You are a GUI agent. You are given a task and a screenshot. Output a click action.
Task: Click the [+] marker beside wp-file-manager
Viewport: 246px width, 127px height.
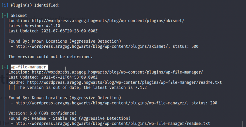pyautogui.click(x=5, y=67)
